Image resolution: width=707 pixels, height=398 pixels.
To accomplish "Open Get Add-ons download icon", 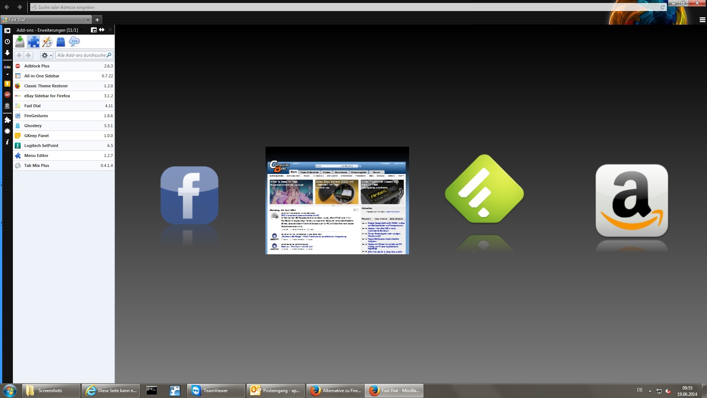I will (20, 42).
